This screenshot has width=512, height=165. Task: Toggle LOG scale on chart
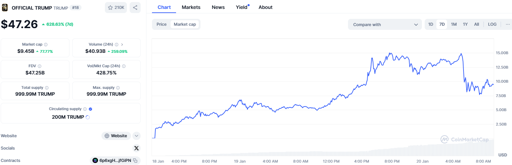point(492,24)
